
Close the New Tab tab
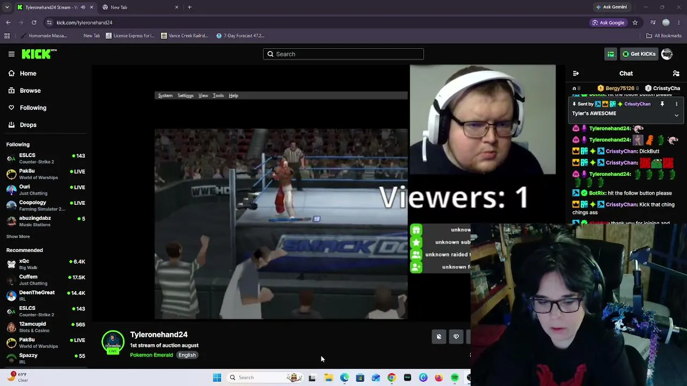coord(177,8)
